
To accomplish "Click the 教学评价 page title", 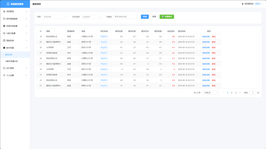I will (37, 4).
